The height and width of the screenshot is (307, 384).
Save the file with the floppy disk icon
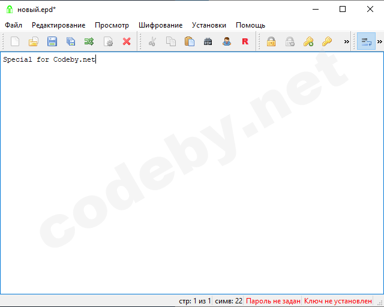52,41
